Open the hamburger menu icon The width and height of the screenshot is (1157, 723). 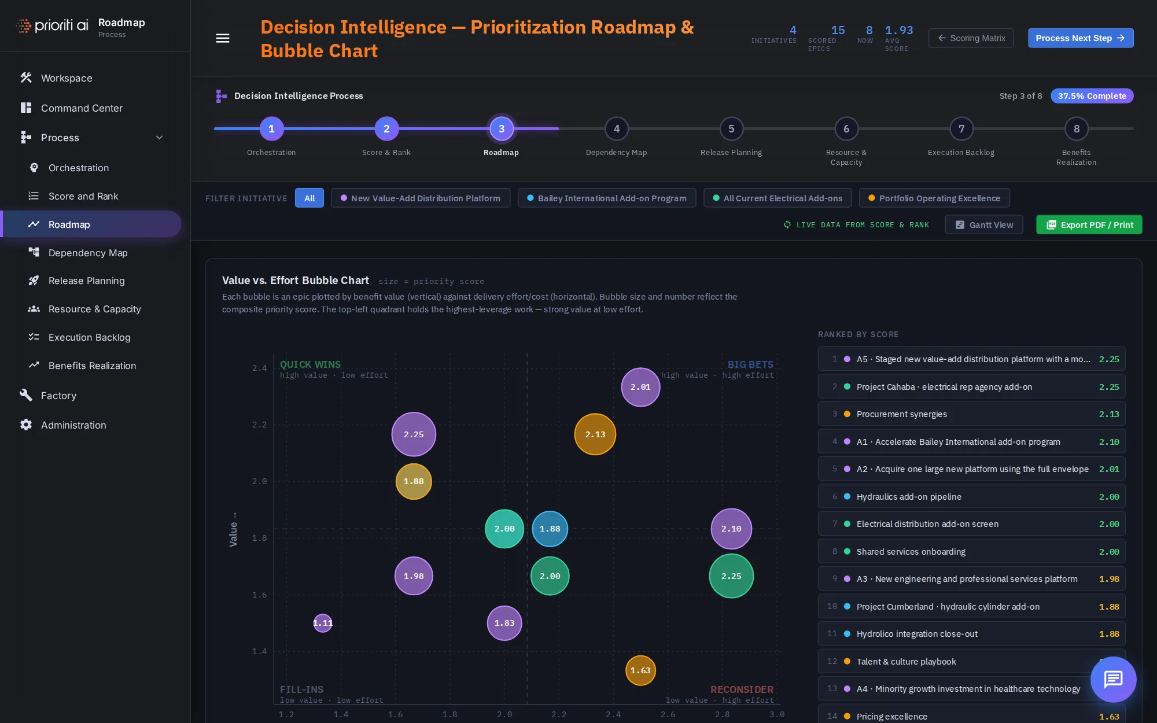click(x=223, y=38)
